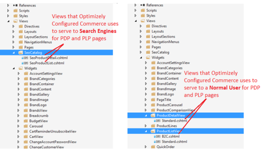Viewport: 263px width, 156px height.
Task: Click the SeoProductList.cshtml file icon
Action: 25,63
